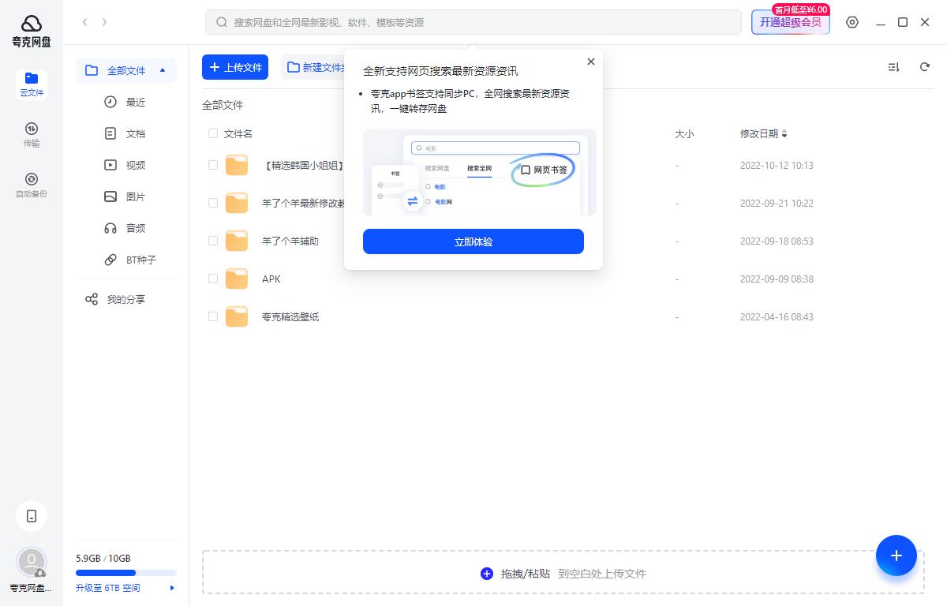Go forward with the right arrow

click(x=104, y=22)
